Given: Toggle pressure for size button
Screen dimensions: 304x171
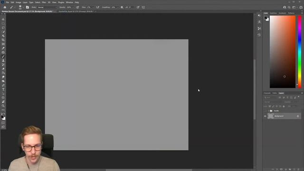Looking at the screenshot, I should pyautogui.click(x=138, y=8).
